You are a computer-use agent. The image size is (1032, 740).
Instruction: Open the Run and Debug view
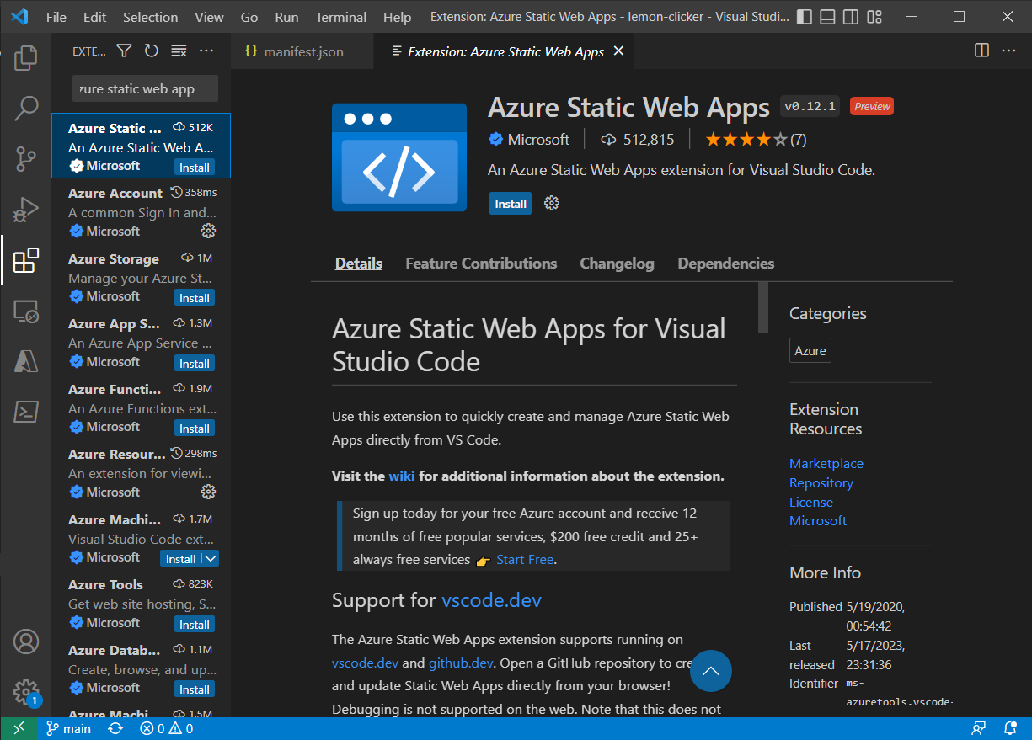pyautogui.click(x=26, y=209)
